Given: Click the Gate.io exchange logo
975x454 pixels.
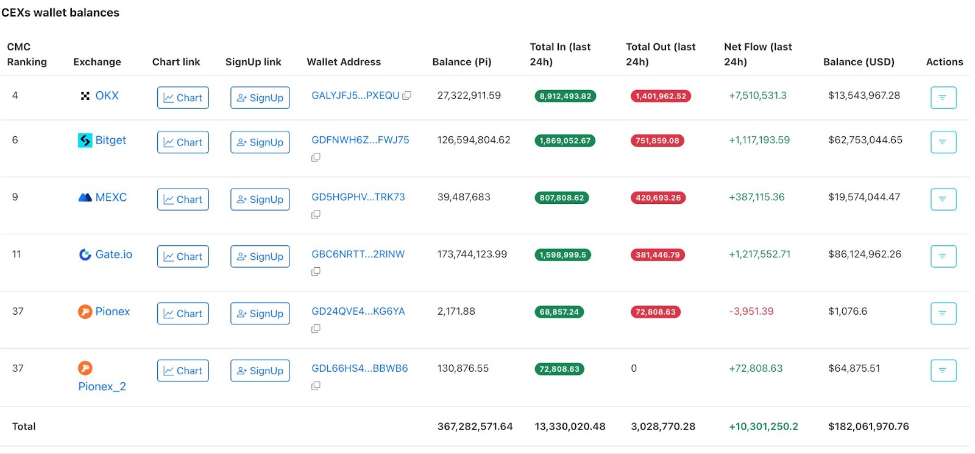Looking at the screenshot, I should click(85, 254).
